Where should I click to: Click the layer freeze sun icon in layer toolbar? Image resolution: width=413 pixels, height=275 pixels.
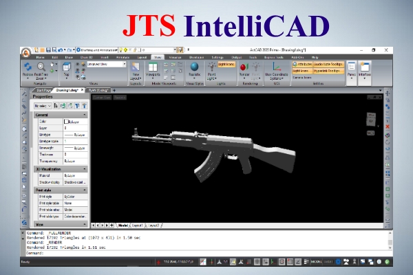[125, 49]
